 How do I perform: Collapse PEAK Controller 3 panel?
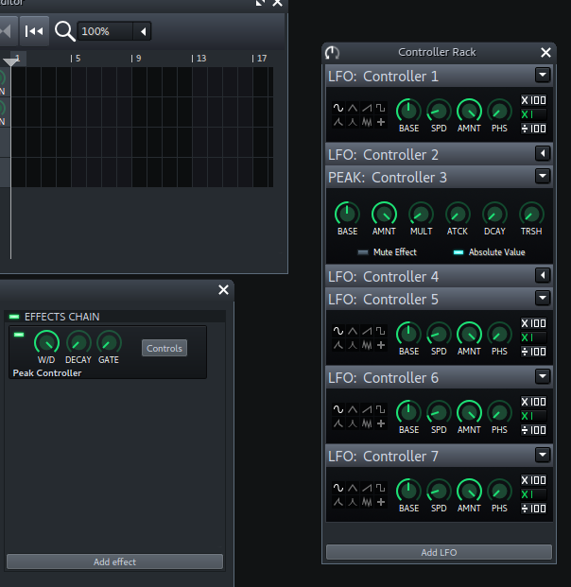[x=543, y=176]
